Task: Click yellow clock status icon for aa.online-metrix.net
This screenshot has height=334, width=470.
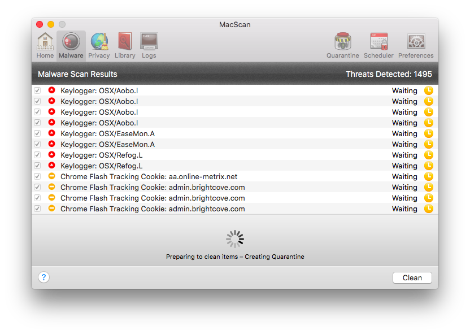Action: (x=429, y=176)
